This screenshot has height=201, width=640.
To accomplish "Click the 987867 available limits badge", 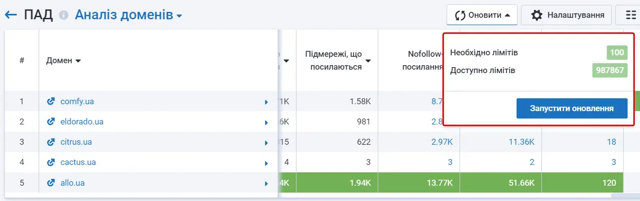I will coord(610,71).
